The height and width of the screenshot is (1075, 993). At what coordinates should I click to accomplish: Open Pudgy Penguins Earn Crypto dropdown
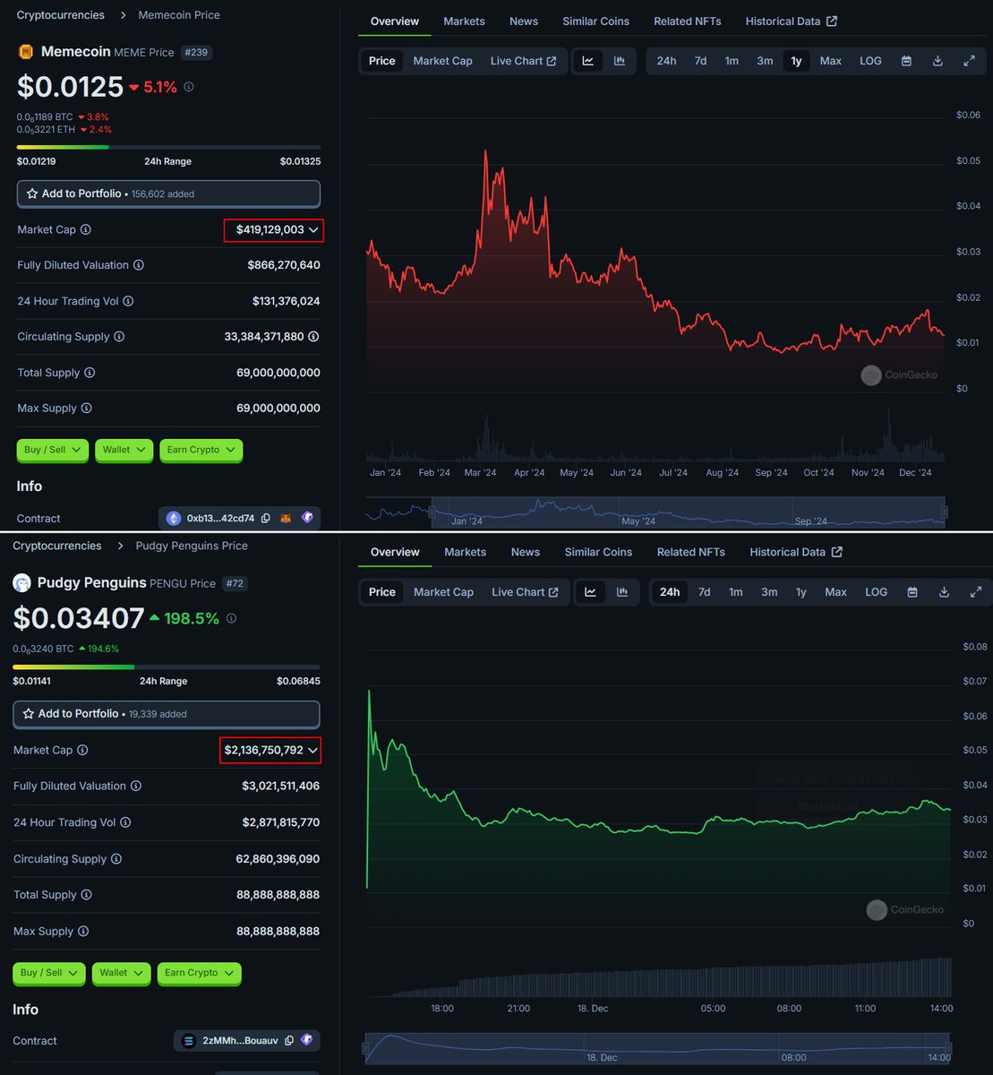pyautogui.click(x=199, y=973)
